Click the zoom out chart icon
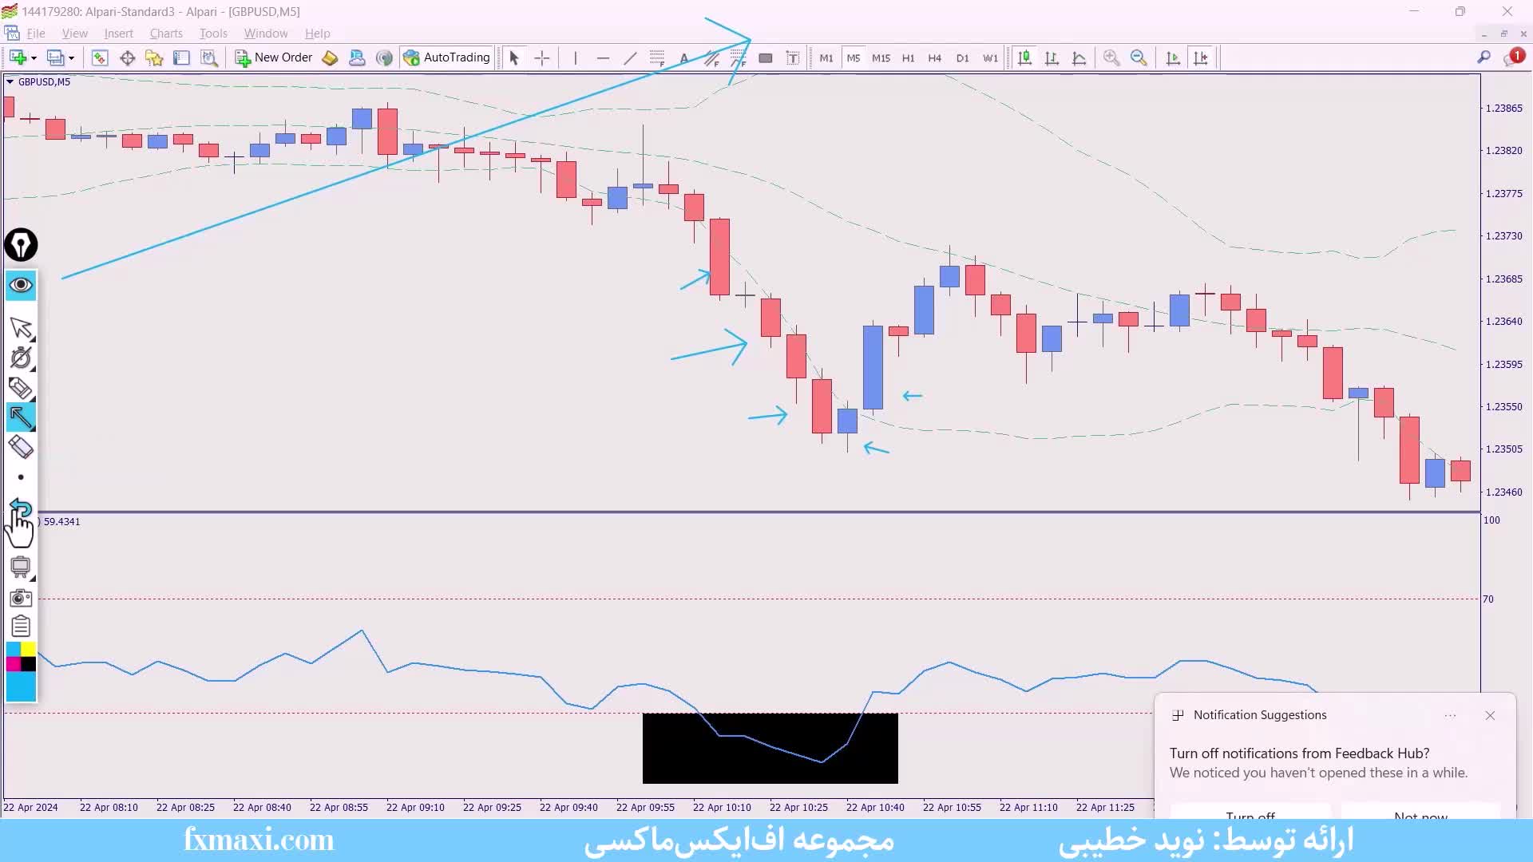This screenshot has height=862, width=1533. (1139, 57)
